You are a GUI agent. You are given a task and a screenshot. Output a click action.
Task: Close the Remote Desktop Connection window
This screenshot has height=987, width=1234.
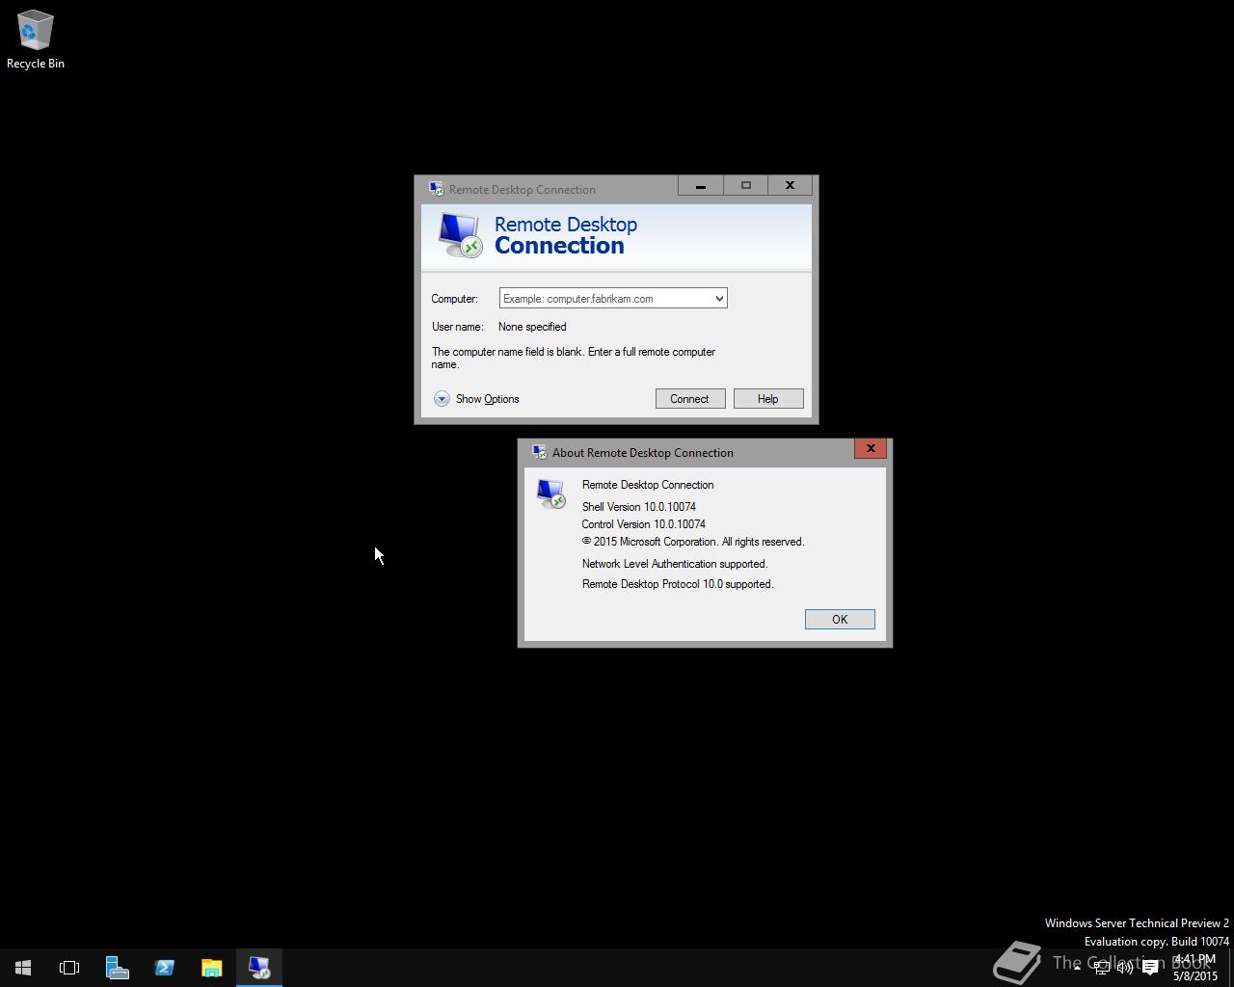pyautogui.click(x=790, y=186)
